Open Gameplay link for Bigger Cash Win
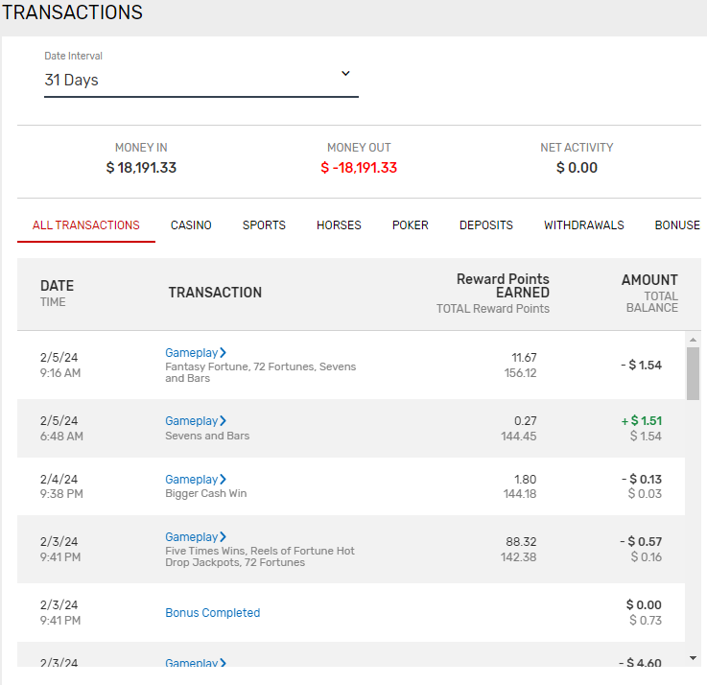The height and width of the screenshot is (685, 707). [x=192, y=480]
